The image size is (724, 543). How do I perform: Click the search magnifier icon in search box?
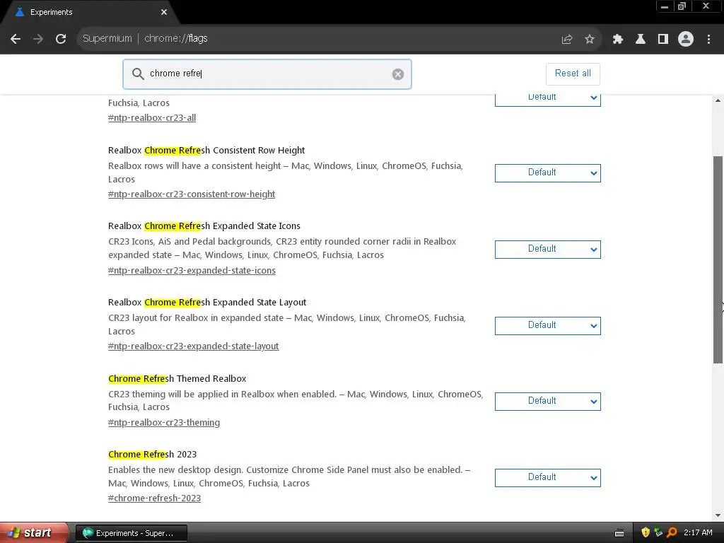138,74
